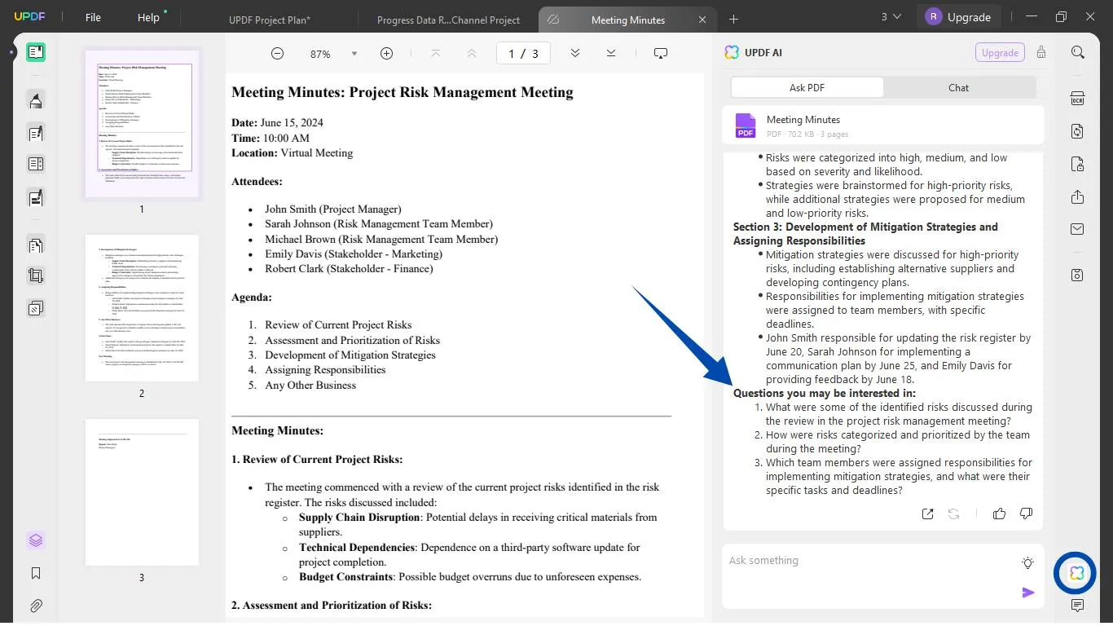The width and height of the screenshot is (1113, 626).
Task: Share the file via right sidebar
Action: coord(1078,197)
